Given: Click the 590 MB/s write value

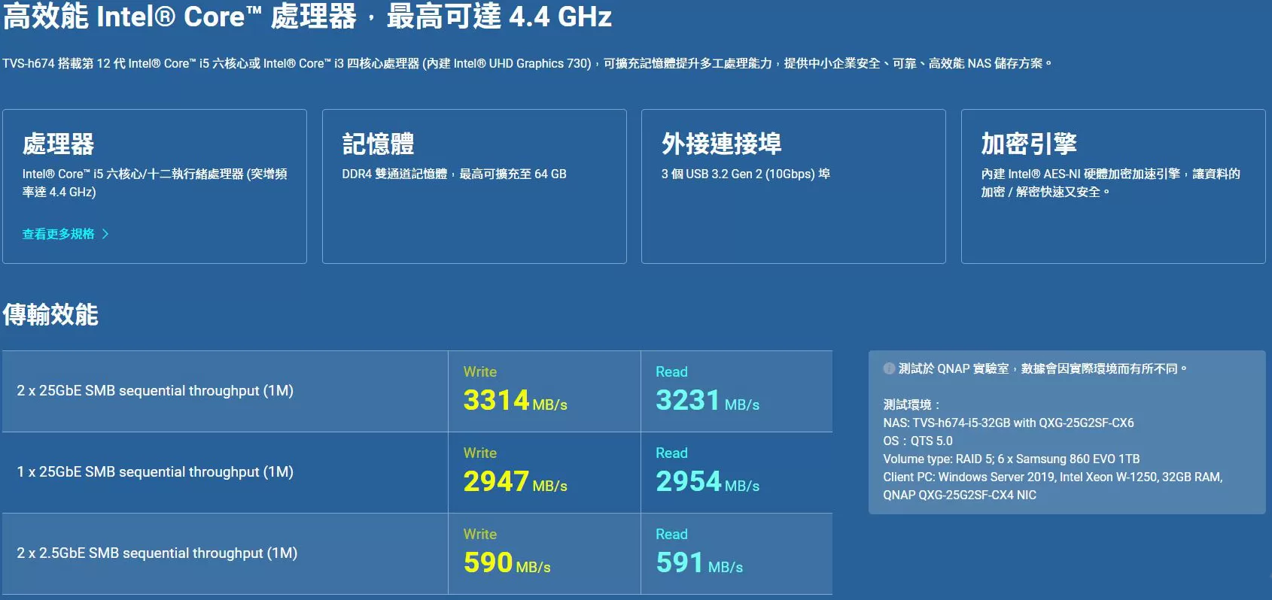Looking at the screenshot, I should click(x=507, y=562).
